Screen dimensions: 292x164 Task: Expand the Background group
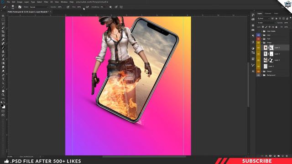click(x=261, y=75)
